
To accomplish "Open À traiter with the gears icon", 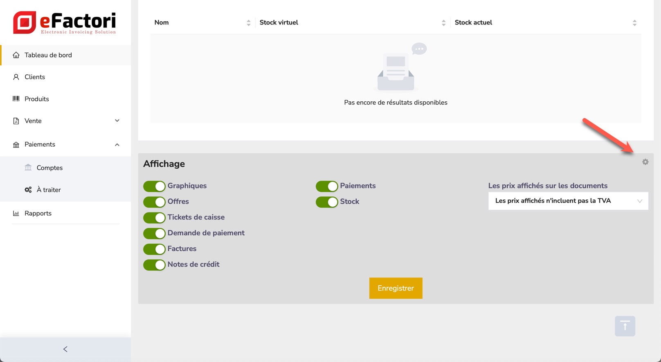I will tap(28, 190).
